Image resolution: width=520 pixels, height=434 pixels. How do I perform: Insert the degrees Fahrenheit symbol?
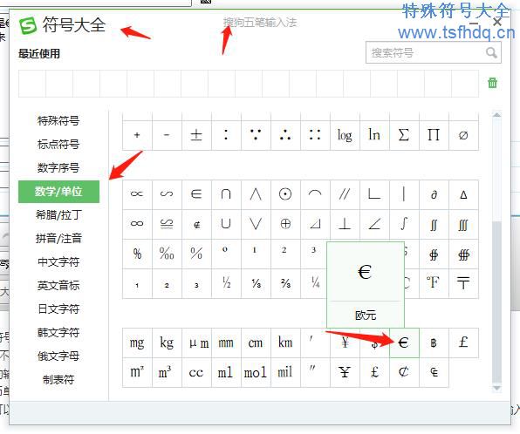pos(434,283)
